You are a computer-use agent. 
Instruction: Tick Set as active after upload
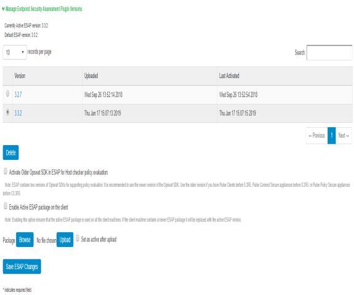[x=77, y=238]
